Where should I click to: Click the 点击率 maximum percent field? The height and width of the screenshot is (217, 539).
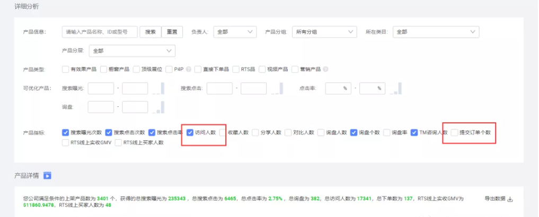pos(373,88)
